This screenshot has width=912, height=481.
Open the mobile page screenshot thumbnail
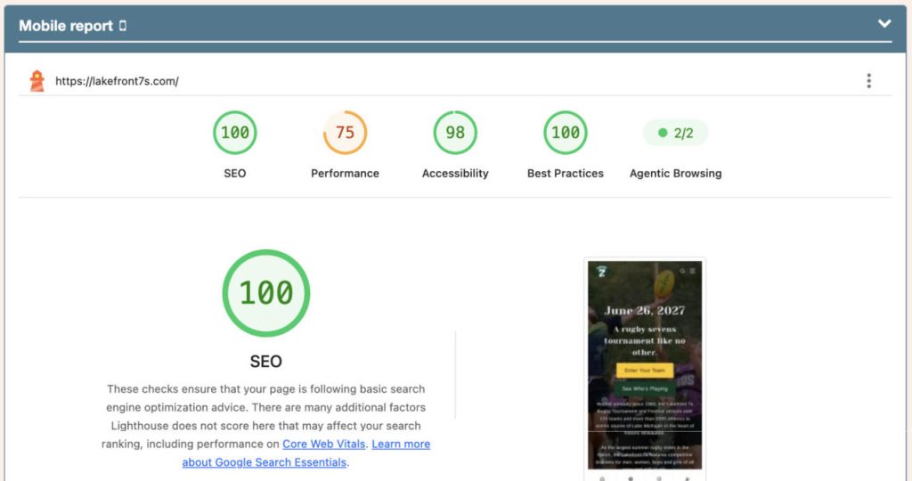click(x=645, y=364)
